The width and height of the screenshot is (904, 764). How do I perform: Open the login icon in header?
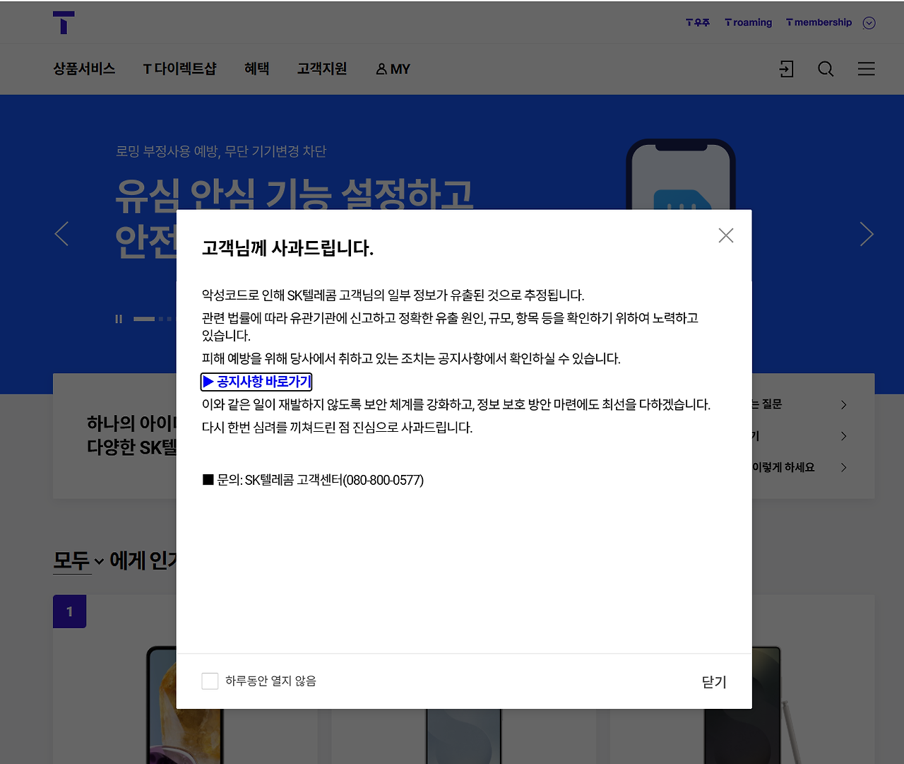[786, 69]
